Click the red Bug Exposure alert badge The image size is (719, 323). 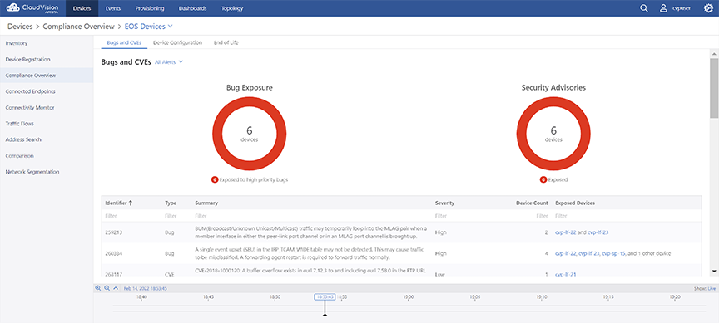(215, 180)
